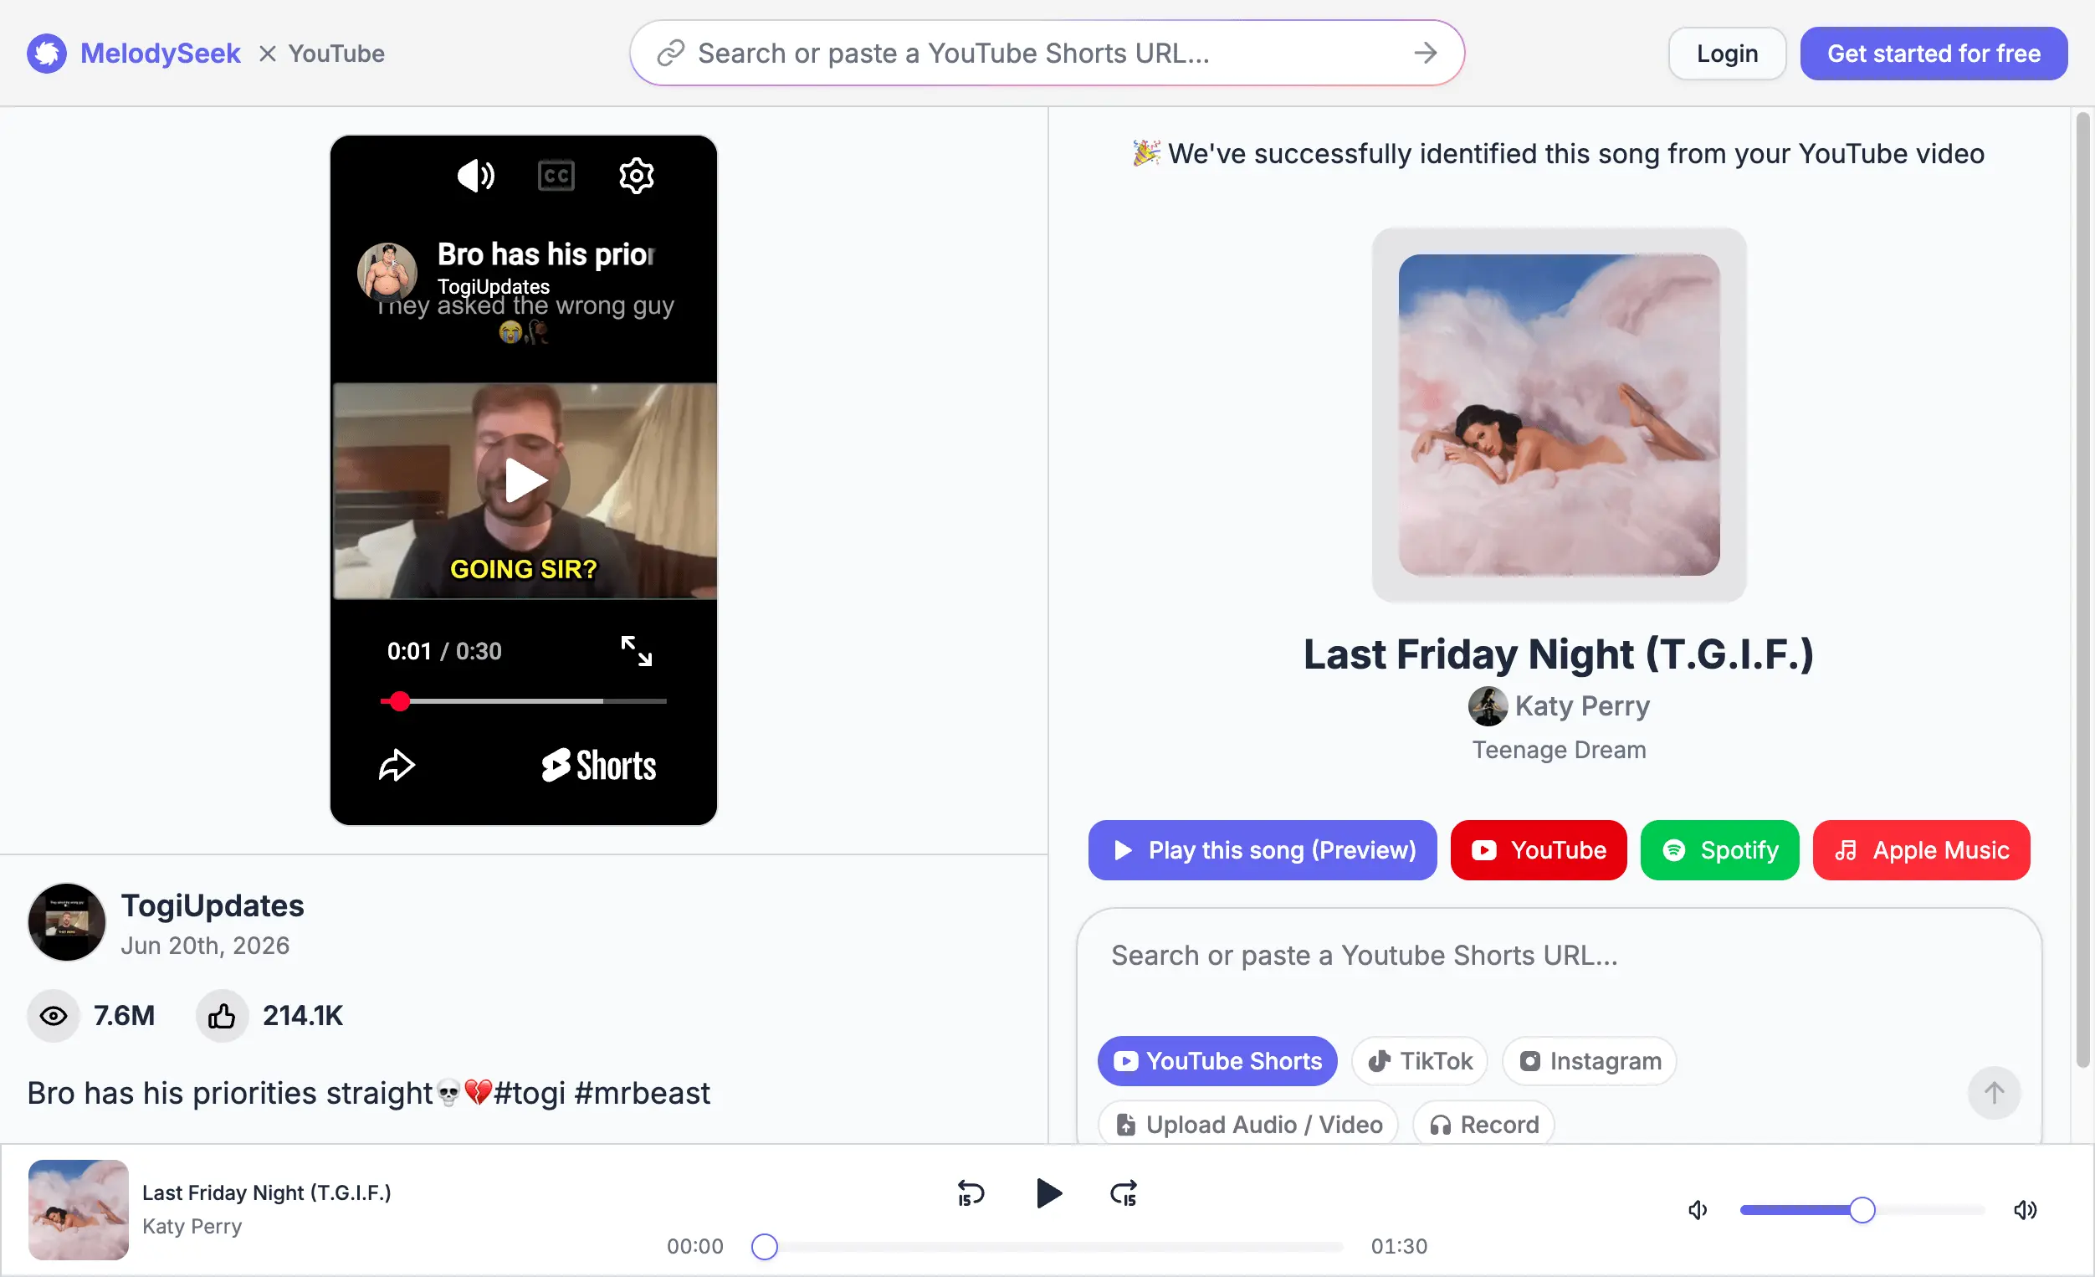Click the MelodySeek logo icon

(47, 54)
